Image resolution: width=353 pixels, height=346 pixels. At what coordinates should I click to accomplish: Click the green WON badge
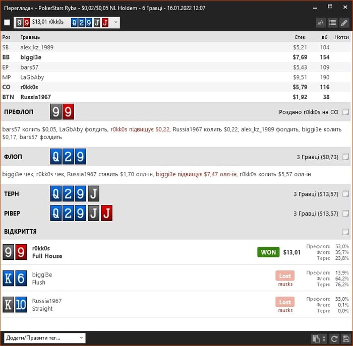tap(268, 252)
